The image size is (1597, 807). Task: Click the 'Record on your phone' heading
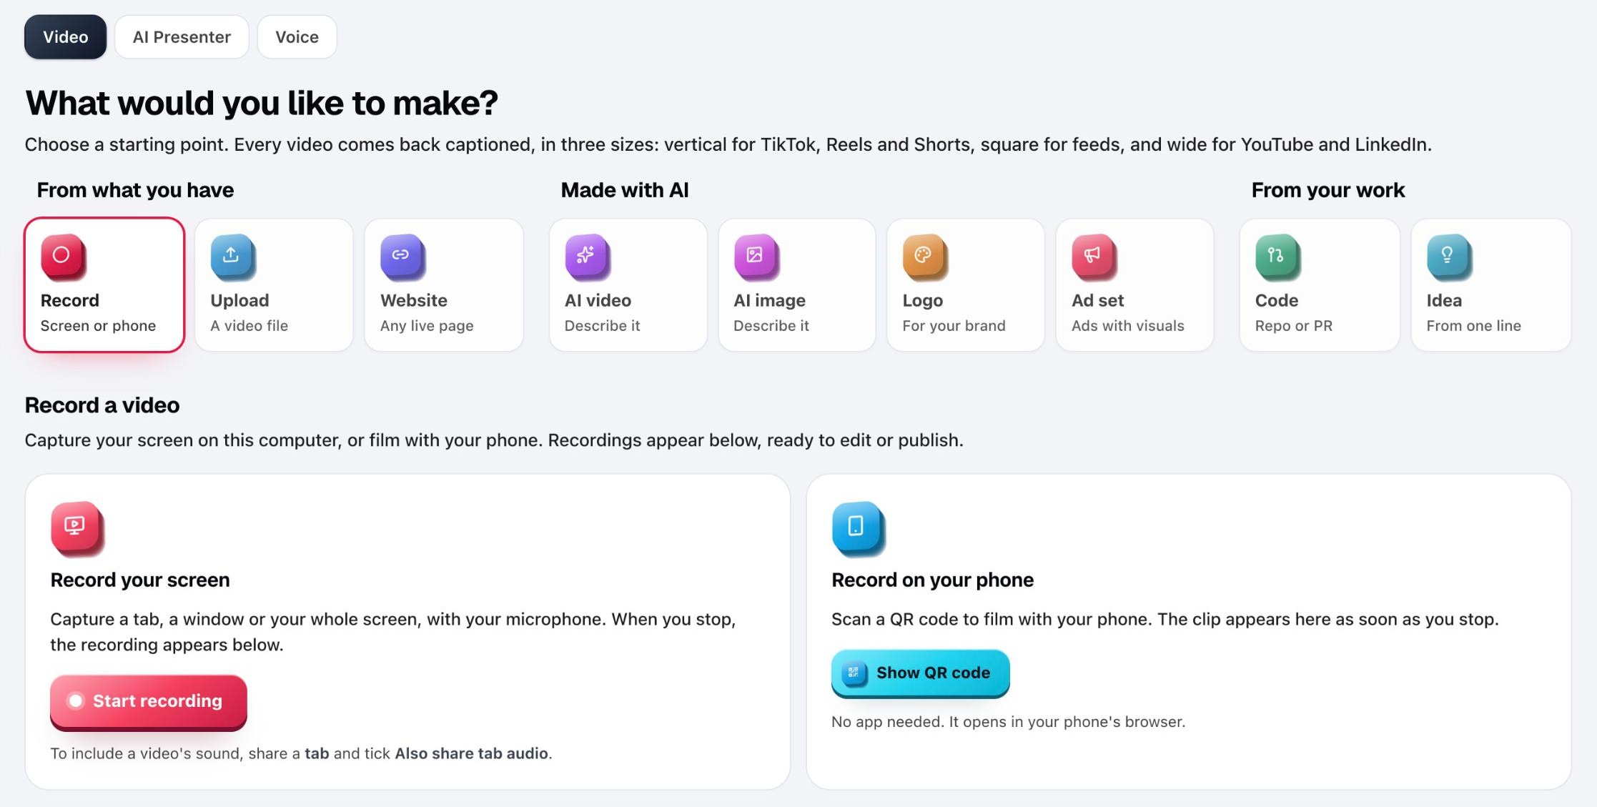pyautogui.click(x=933, y=580)
